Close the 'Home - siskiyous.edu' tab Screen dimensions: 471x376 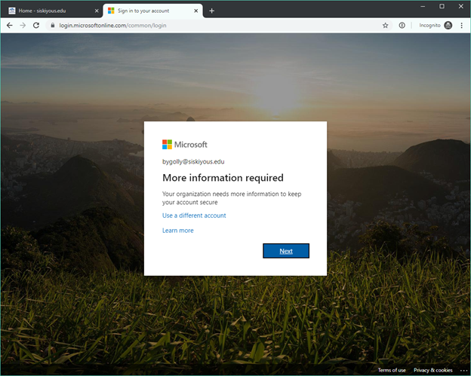[x=97, y=11]
